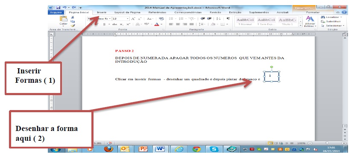354x154 pixels.
Task: Align text to the right
Action: (185, 24)
